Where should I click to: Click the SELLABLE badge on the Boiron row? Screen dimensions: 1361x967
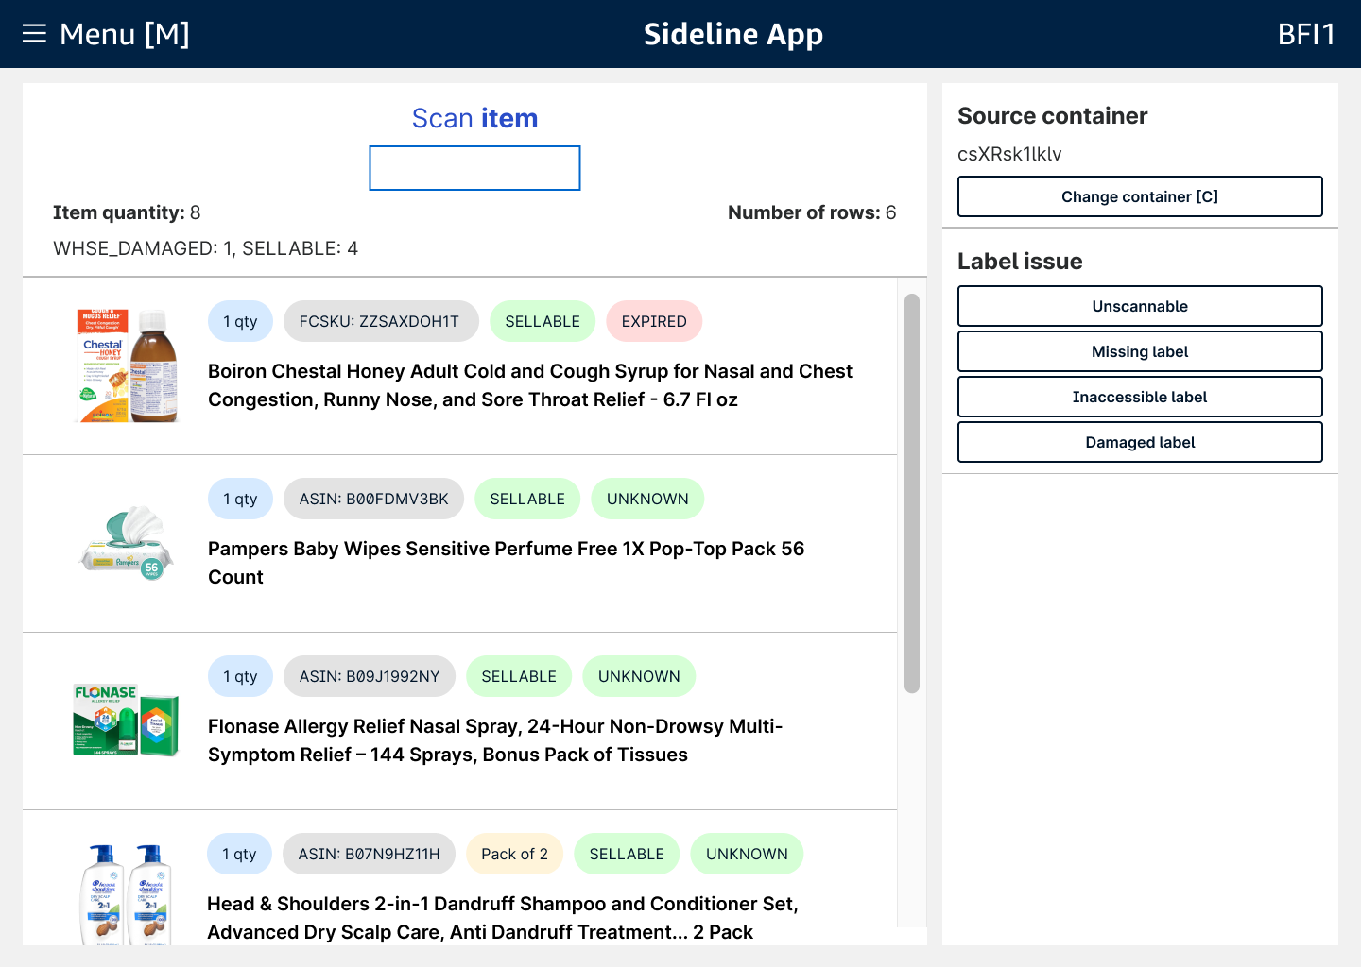click(x=543, y=321)
